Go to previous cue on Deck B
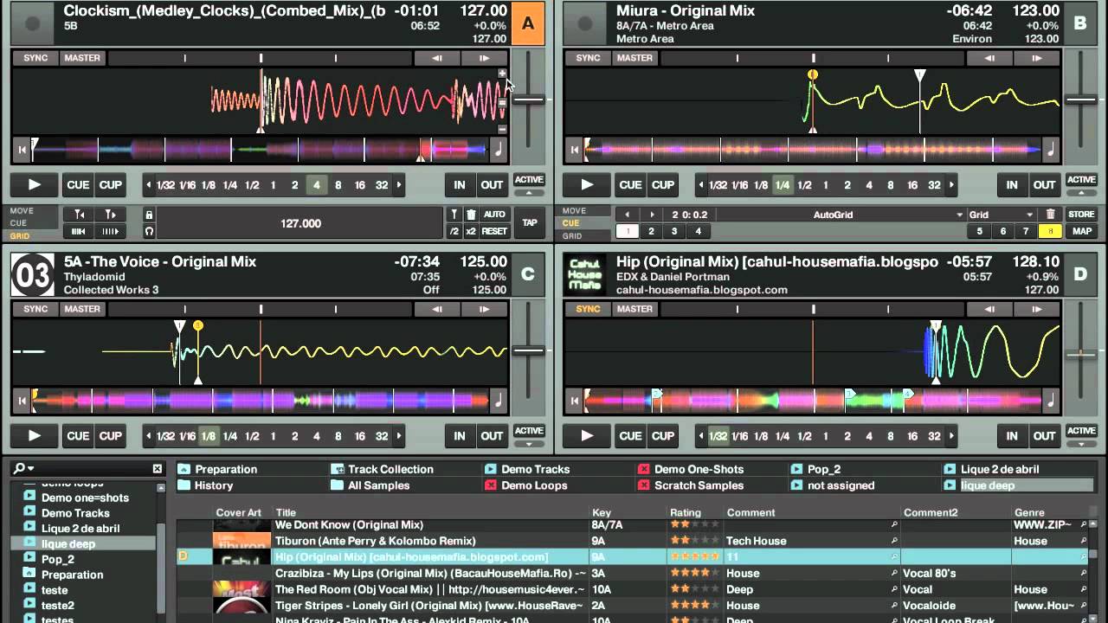1108x623 pixels. 628,215
